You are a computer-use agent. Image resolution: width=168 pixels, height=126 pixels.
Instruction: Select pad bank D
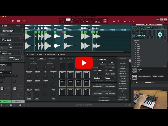click(x=73, y=58)
